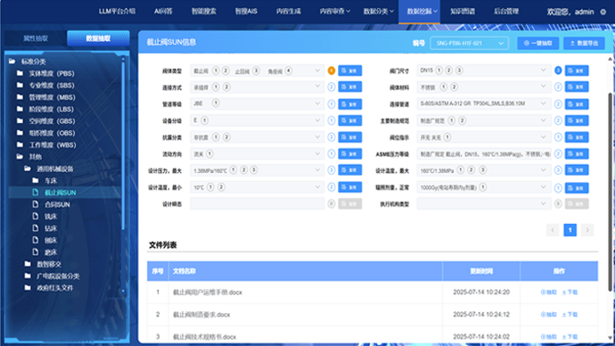Open the 编号 SNG-PT86-H1F-021 dropdown
This screenshot has height=346, width=615.
469,43
